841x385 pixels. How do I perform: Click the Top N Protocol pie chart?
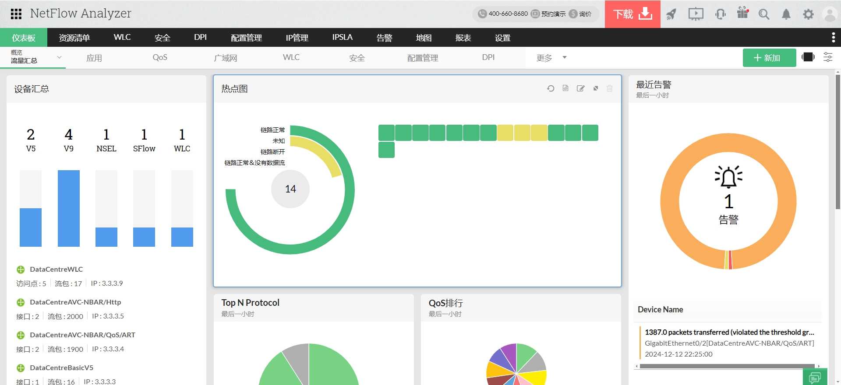click(309, 364)
